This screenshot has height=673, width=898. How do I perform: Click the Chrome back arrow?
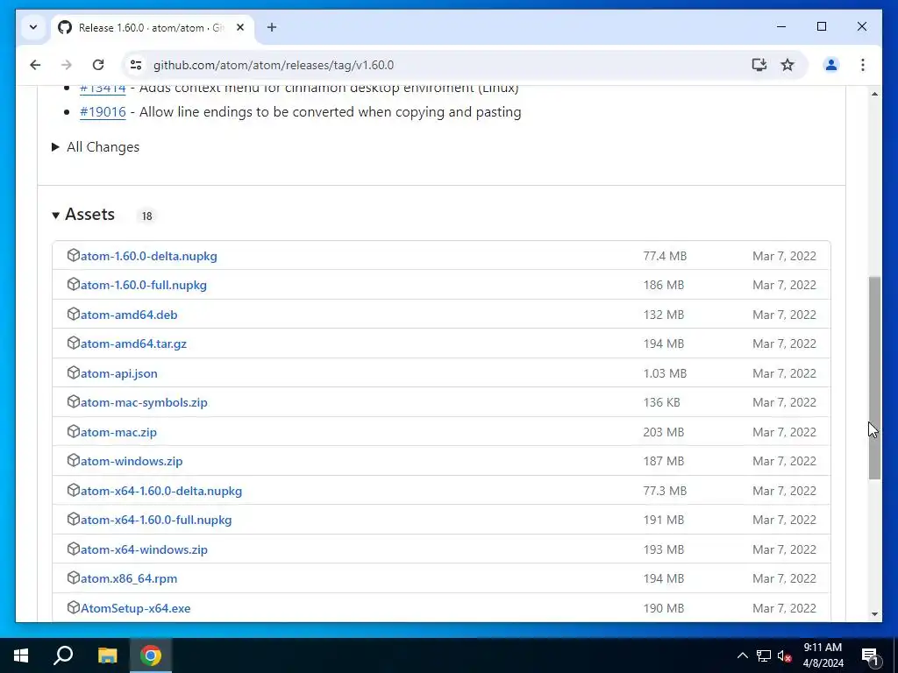coord(35,65)
